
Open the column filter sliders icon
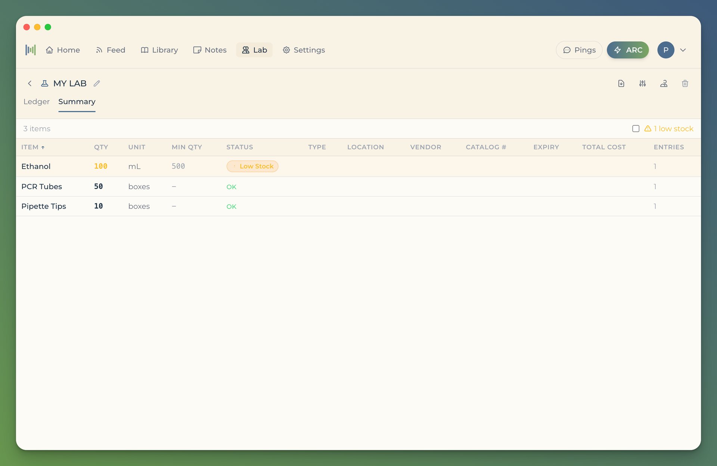pos(642,84)
